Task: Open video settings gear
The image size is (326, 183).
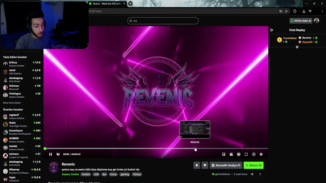Action: 261,154
